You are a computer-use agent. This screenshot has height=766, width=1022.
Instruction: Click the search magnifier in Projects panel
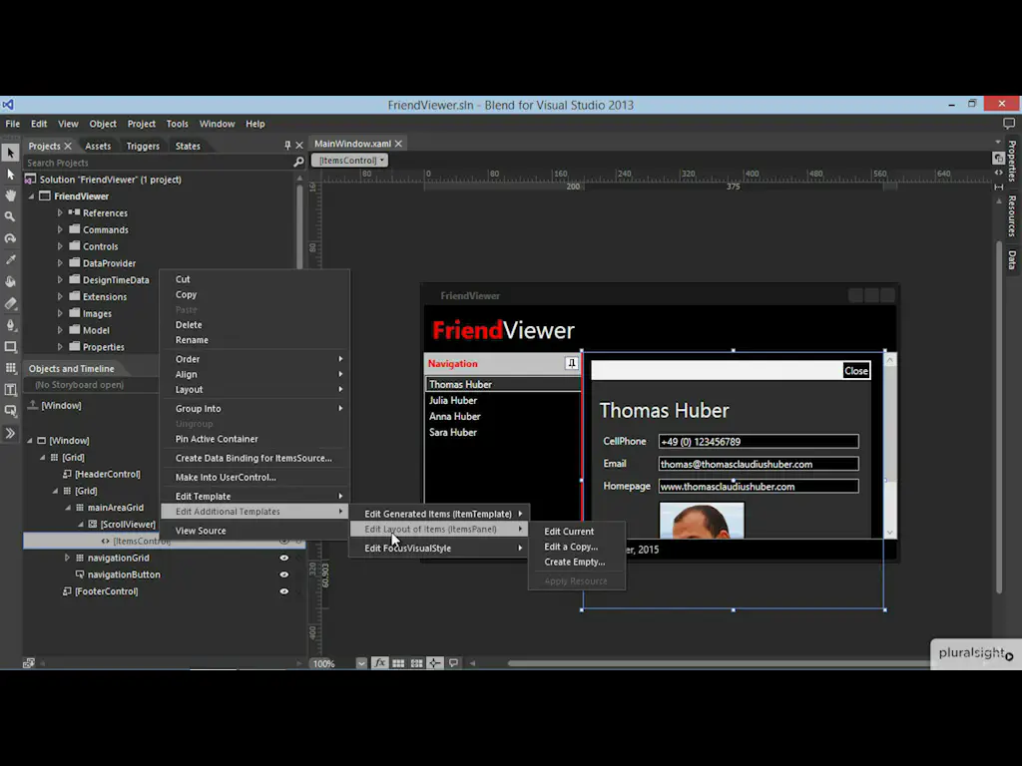pyautogui.click(x=298, y=163)
